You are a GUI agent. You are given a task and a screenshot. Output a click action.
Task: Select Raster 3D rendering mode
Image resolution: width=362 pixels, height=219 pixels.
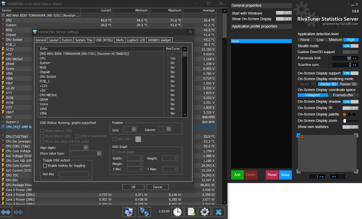point(348,84)
